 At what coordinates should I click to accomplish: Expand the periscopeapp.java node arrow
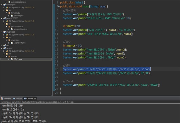pos(6,2)
